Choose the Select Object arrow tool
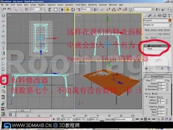This screenshot has height=130, width=173. click(x=45, y=10)
